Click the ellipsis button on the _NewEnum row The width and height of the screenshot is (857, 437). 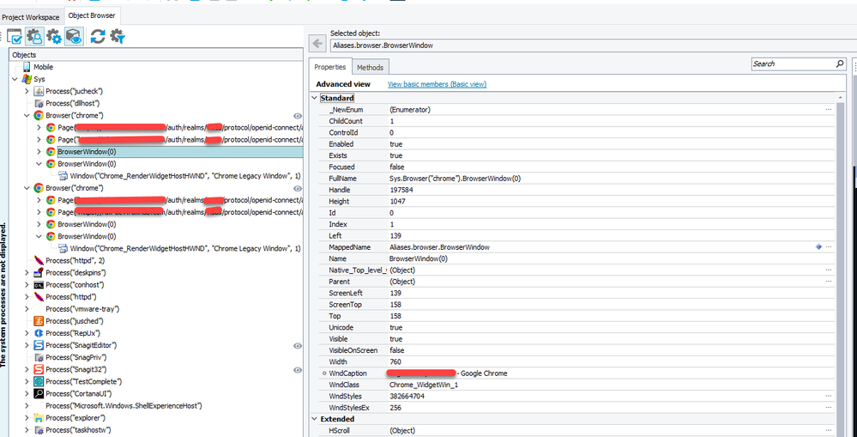(x=829, y=109)
